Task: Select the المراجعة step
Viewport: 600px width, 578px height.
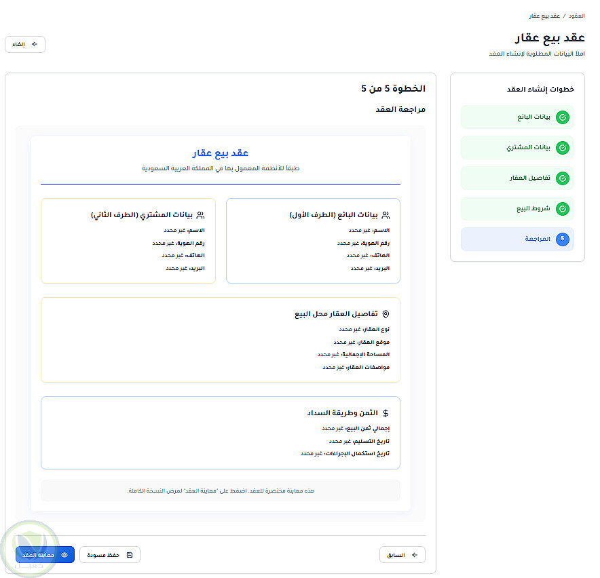Action: point(517,239)
